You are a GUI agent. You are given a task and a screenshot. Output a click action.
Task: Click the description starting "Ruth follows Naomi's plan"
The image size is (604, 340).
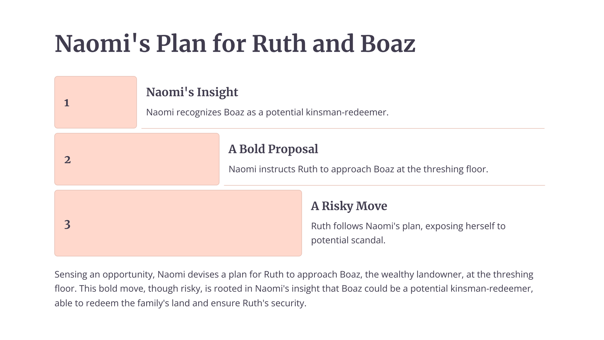tap(408, 233)
